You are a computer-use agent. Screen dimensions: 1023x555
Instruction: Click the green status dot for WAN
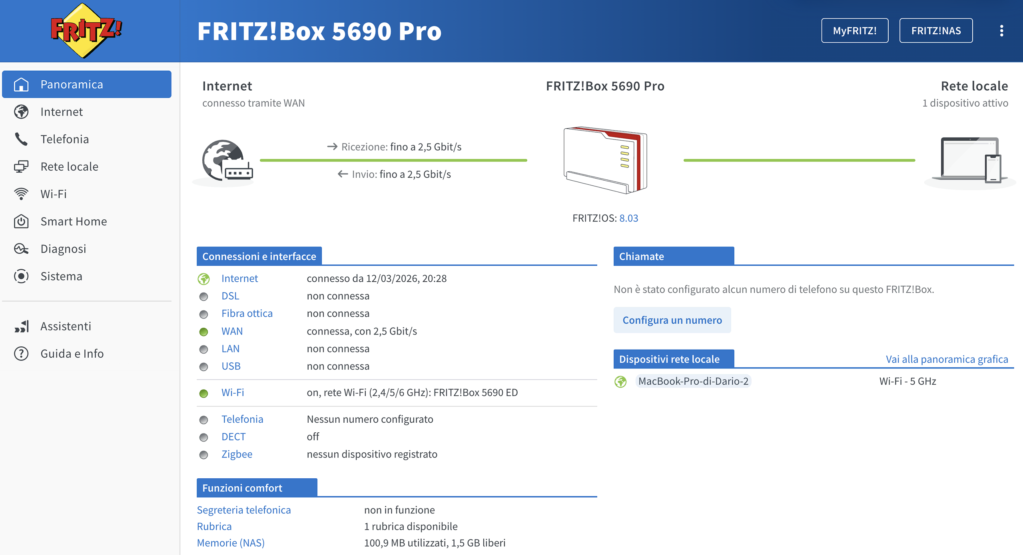204,332
